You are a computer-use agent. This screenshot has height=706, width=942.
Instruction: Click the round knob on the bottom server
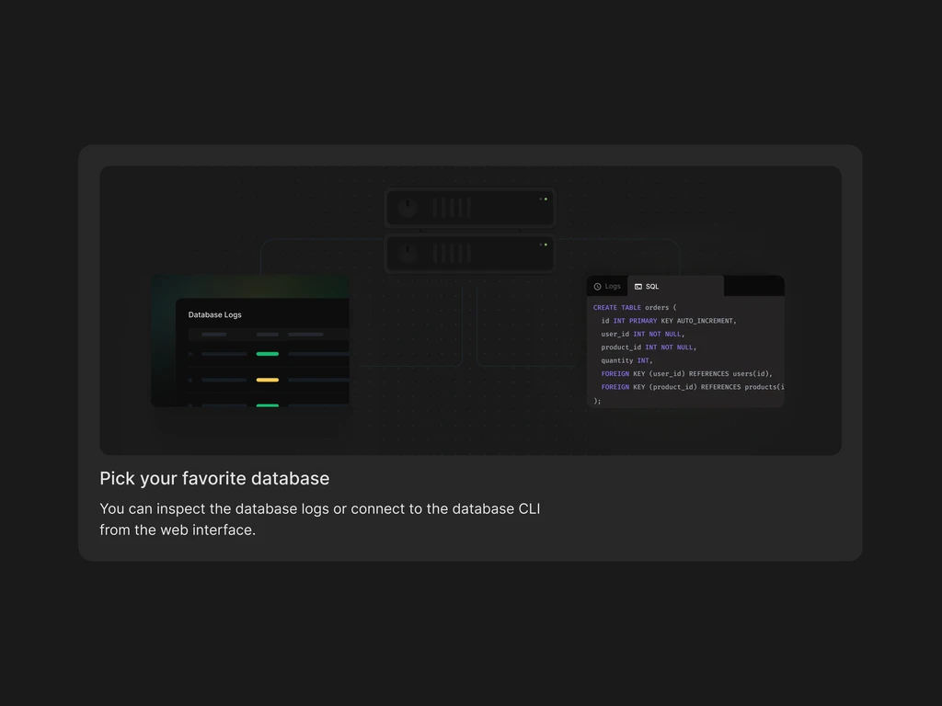point(408,254)
